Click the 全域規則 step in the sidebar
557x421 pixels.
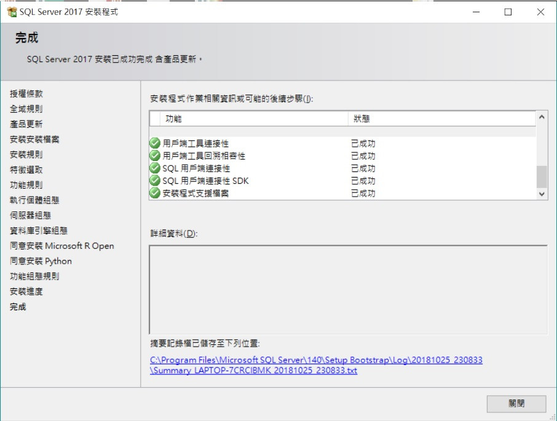tap(26, 109)
